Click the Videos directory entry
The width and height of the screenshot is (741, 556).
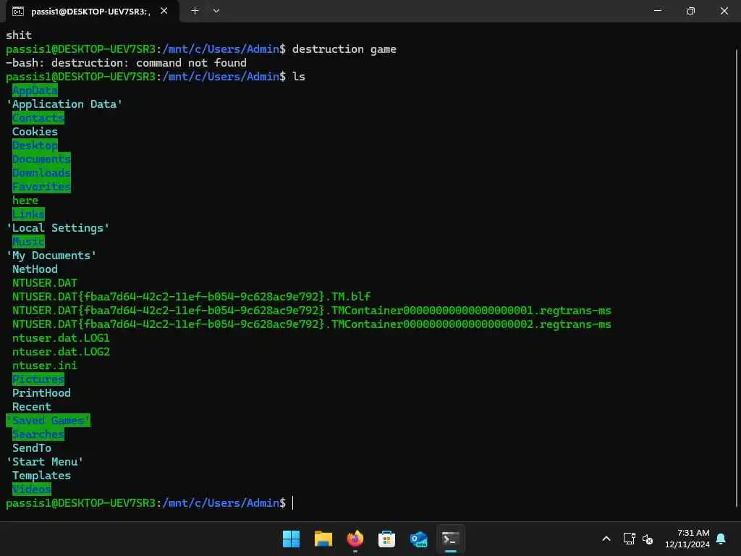point(32,489)
